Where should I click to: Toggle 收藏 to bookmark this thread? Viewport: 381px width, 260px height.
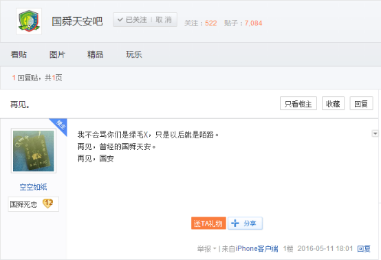tap(333, 103)
